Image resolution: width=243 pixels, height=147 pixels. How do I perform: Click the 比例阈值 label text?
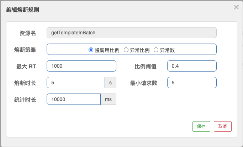146,66
